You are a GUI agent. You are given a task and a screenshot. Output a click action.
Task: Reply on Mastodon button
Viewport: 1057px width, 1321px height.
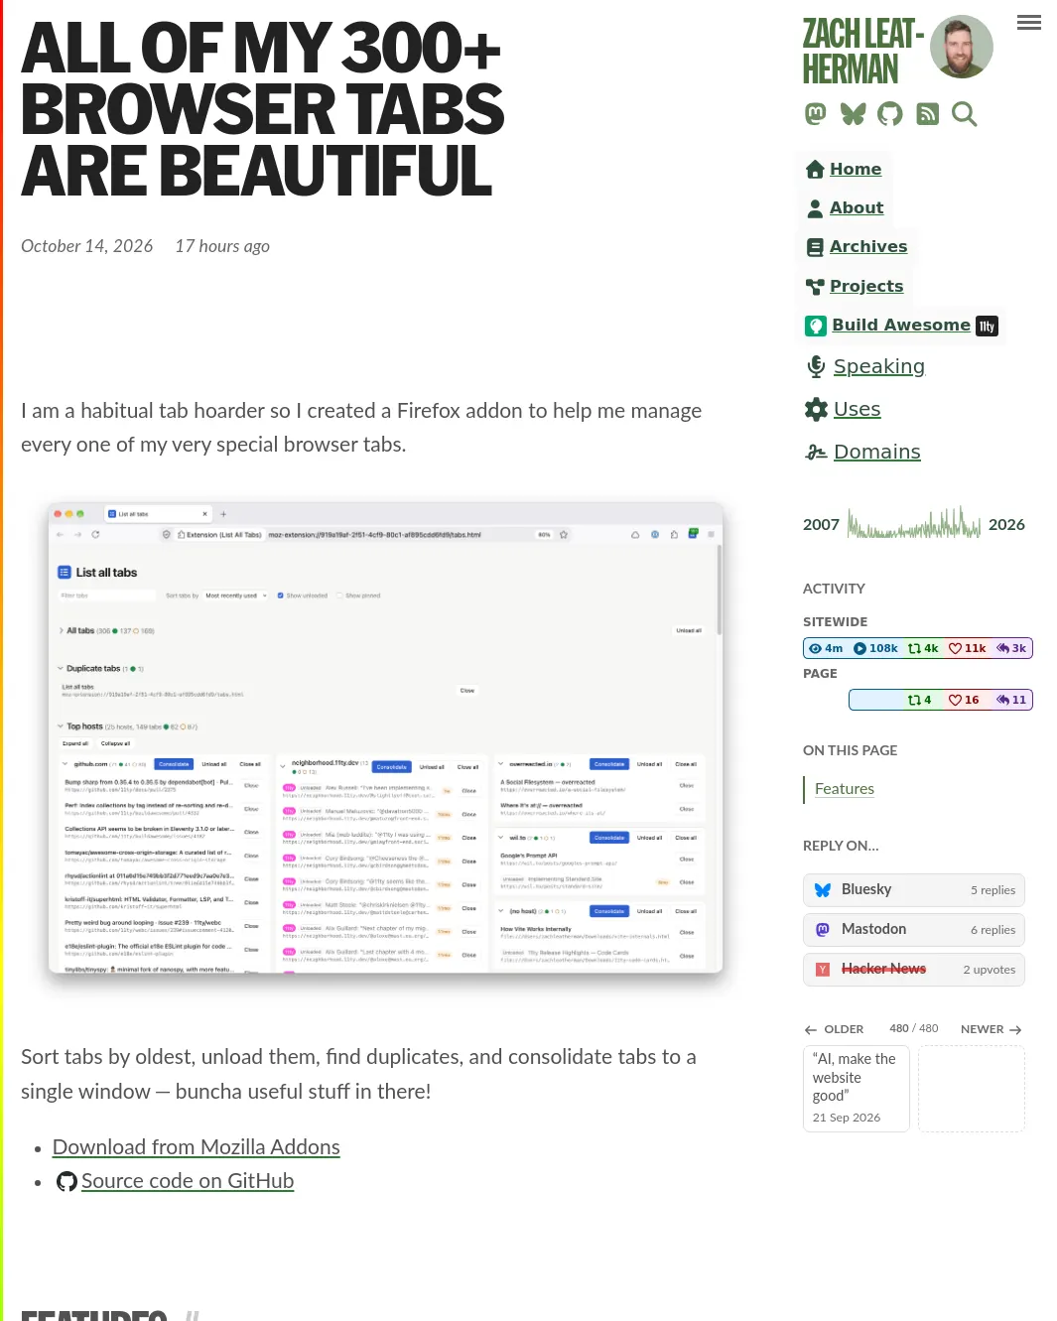tap(914, 930)
